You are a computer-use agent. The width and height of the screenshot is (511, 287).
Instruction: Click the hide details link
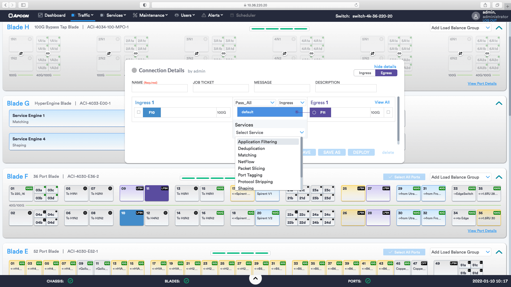click(385, 66)
